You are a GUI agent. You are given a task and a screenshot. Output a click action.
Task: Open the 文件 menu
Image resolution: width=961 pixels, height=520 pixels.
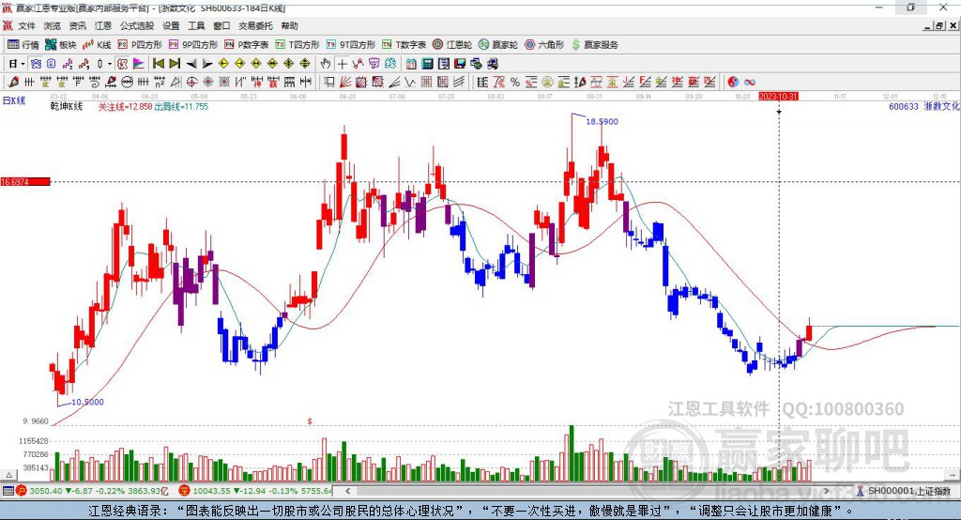pos(26,25)
